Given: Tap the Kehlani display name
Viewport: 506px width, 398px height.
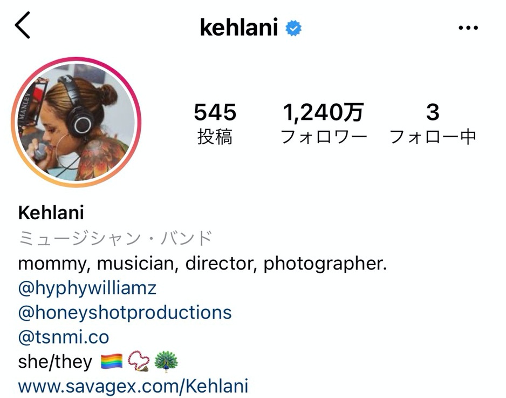Looking at the screenshot, I should 51,213.
